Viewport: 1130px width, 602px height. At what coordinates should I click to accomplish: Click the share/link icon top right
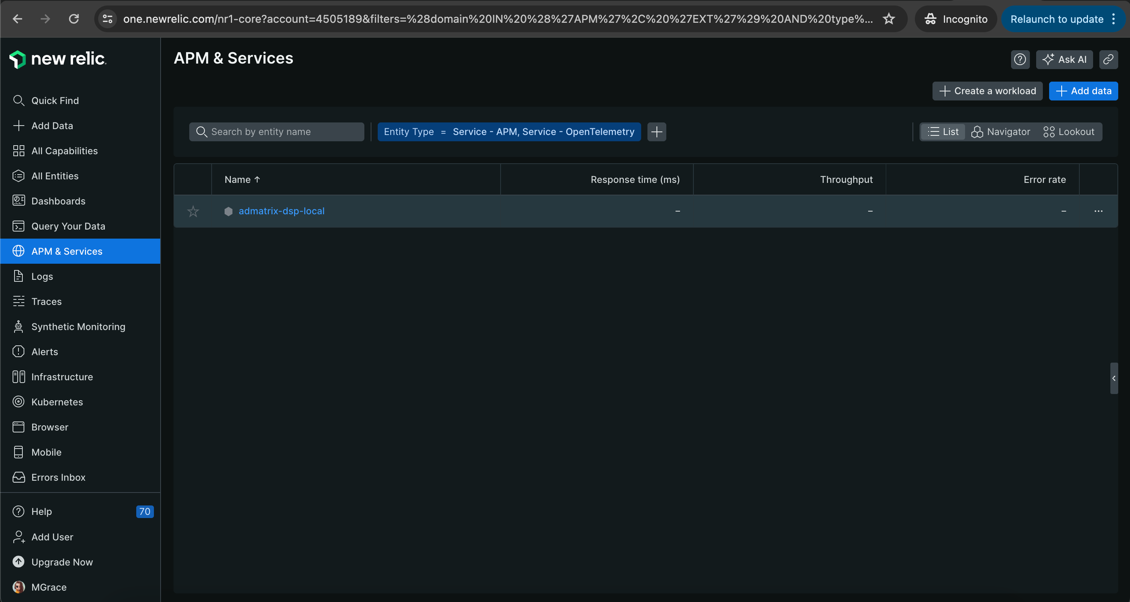pos(1109,59)
